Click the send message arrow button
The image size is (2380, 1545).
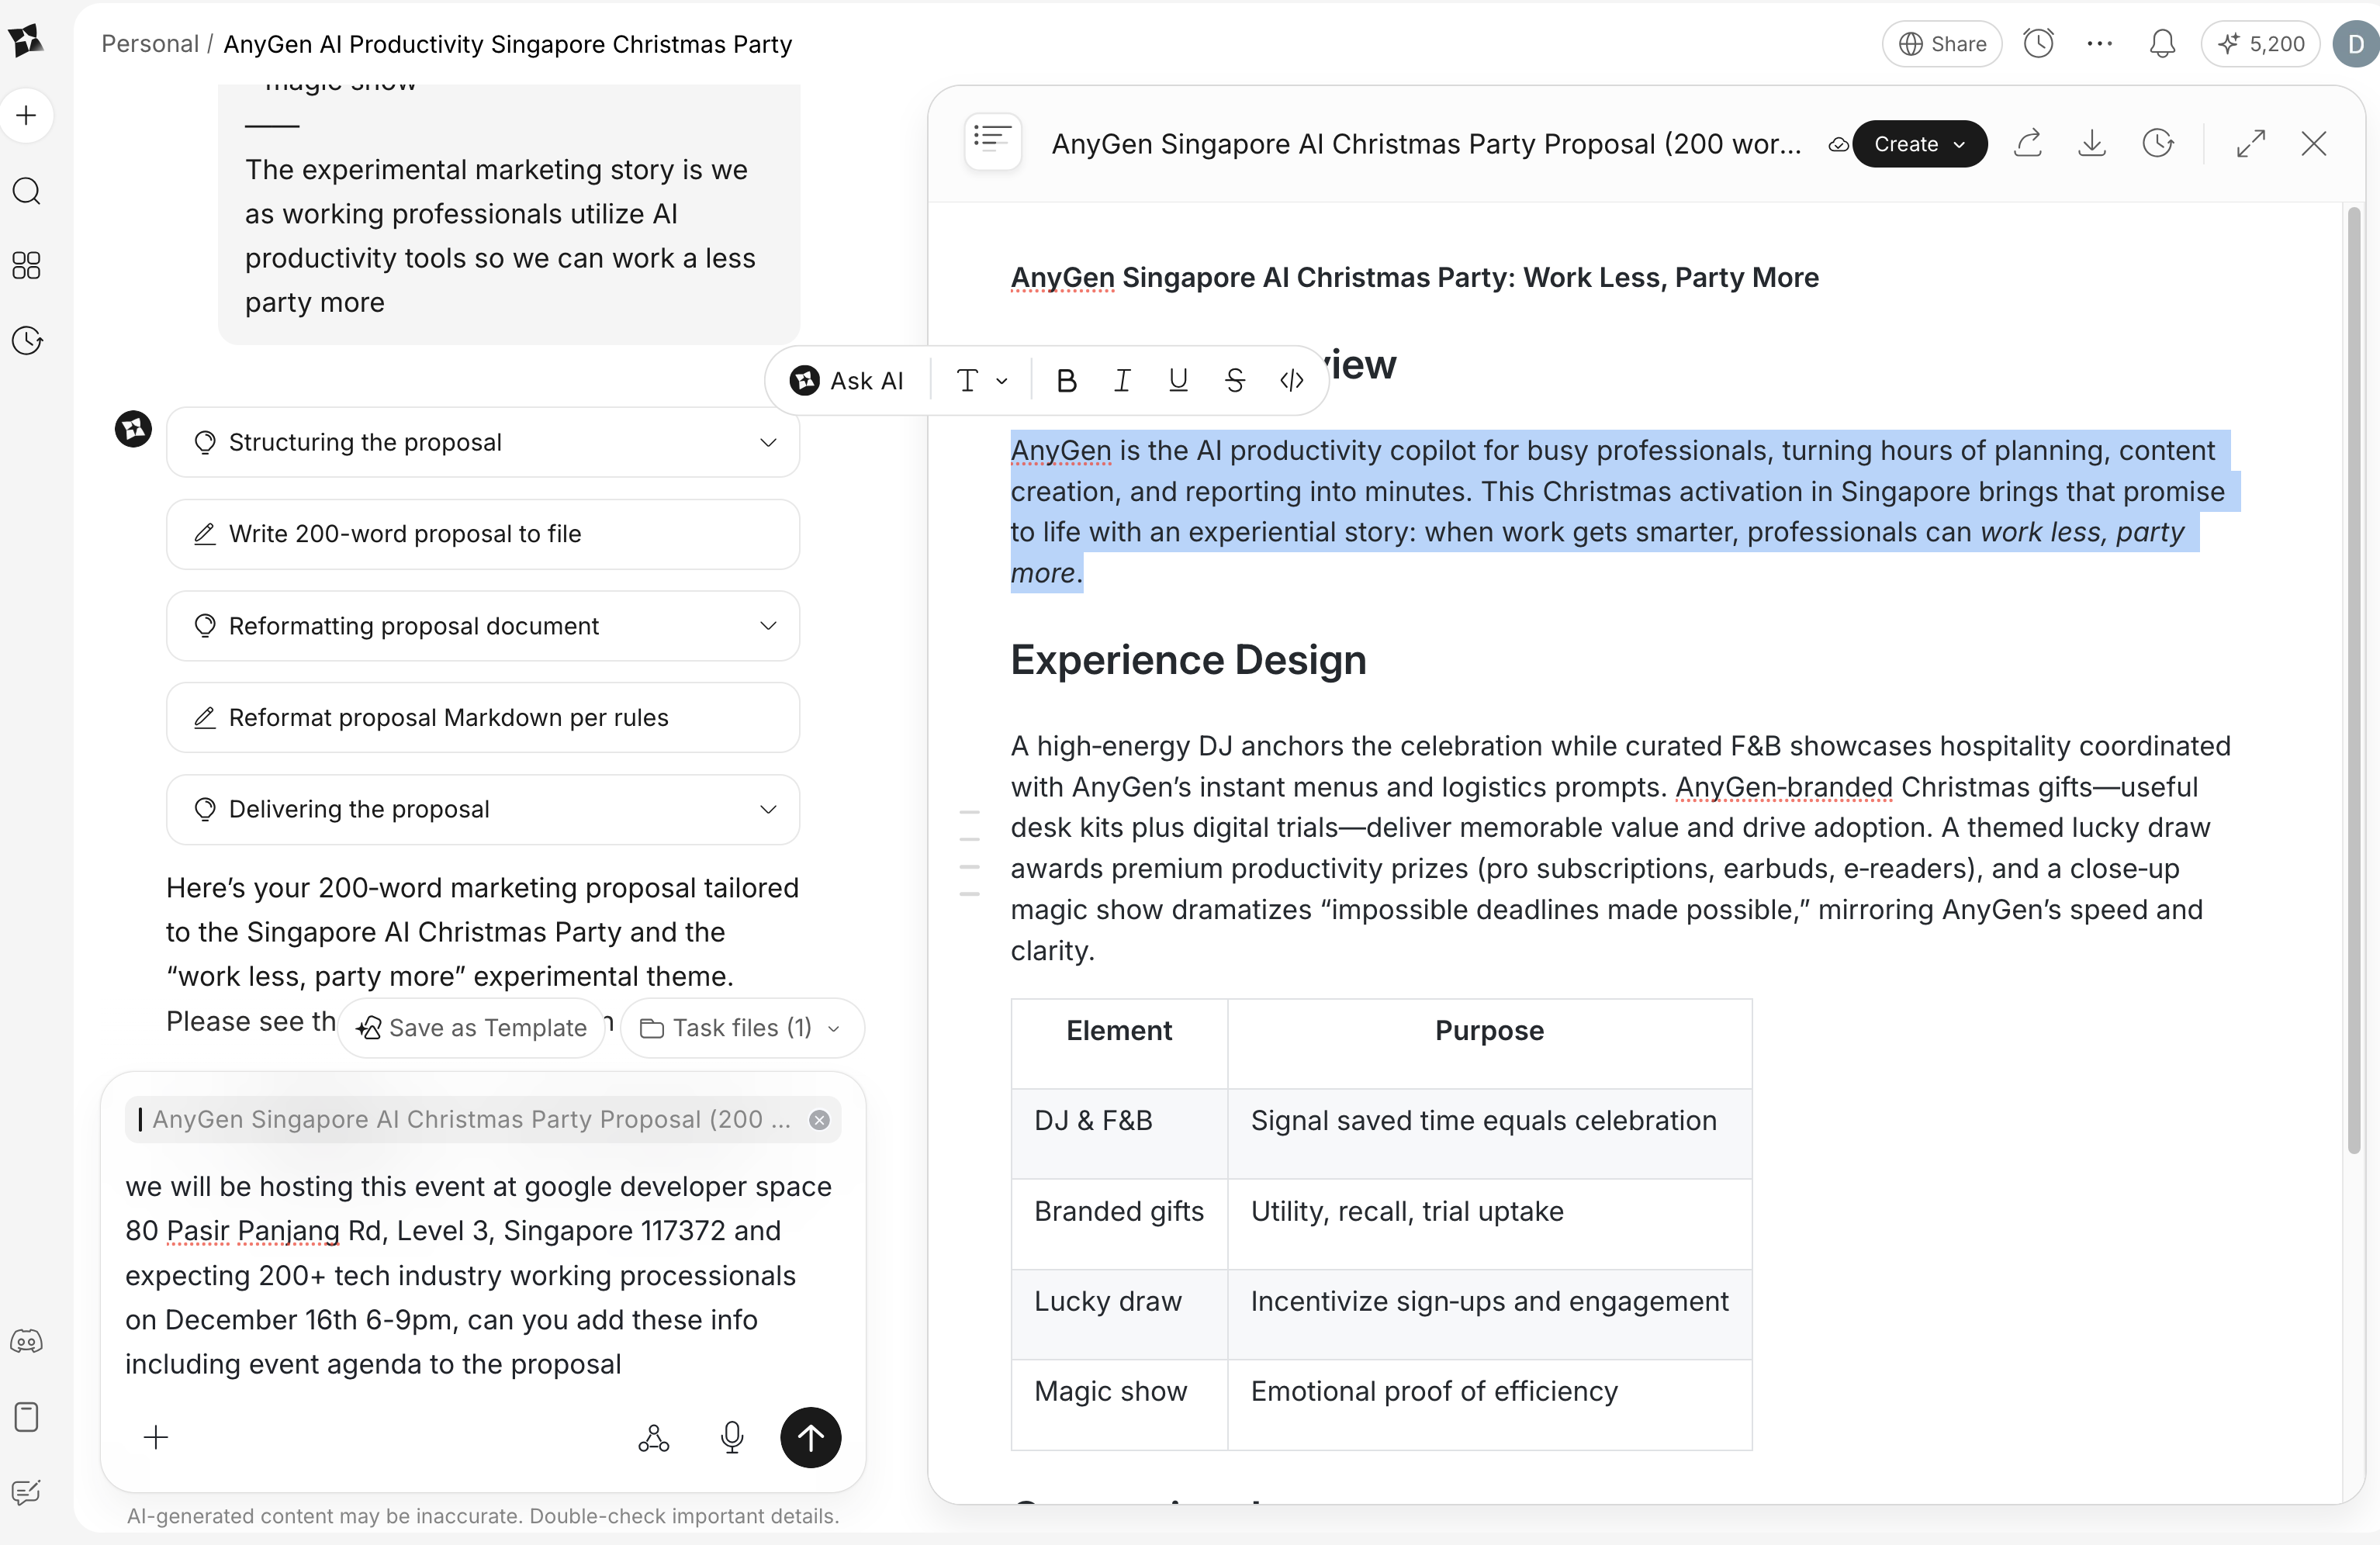pyautogui.click(x=810, y=1437)
